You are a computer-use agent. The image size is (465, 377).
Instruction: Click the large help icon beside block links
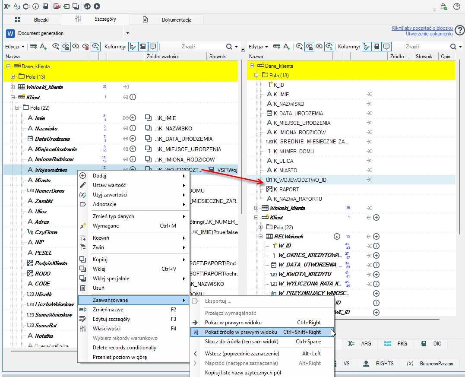(460, 30)
